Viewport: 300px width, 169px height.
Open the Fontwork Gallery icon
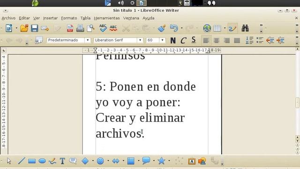(192, 161)
